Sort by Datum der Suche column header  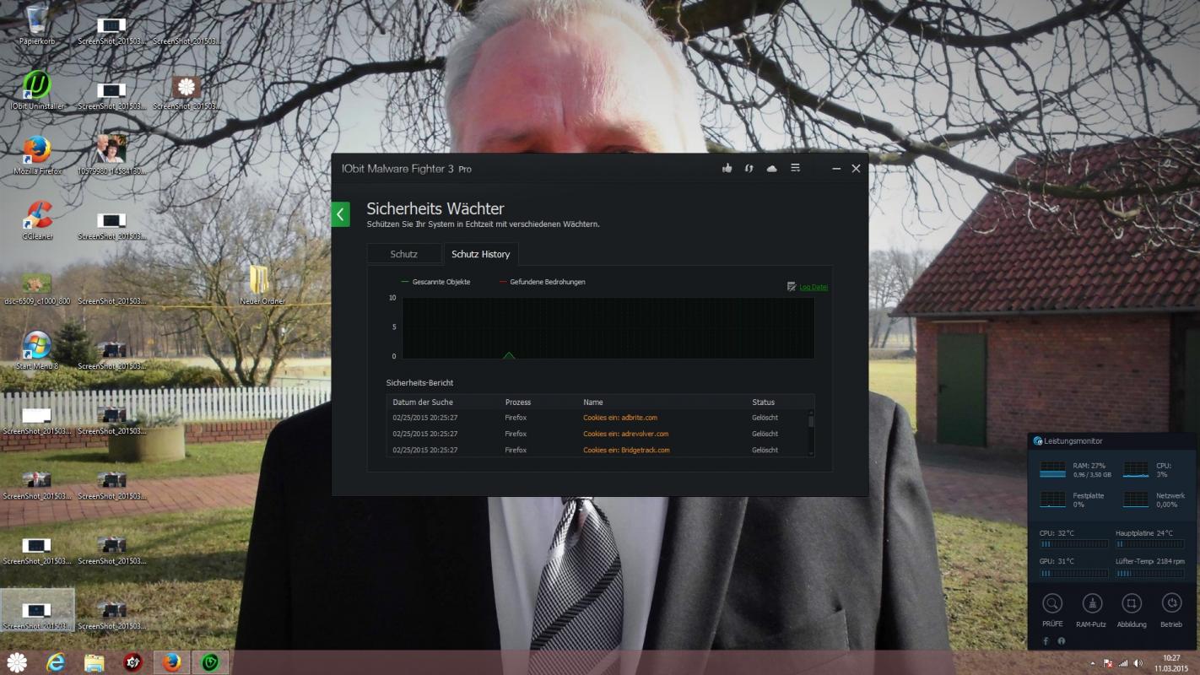pos(423,402)
